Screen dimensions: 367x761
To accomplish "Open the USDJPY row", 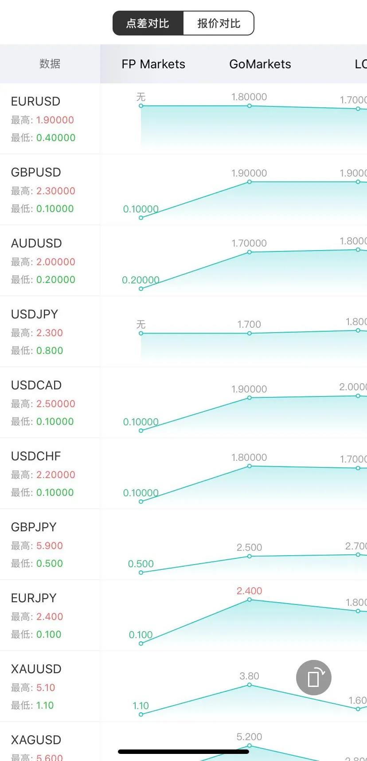I will tap(183, 332).
